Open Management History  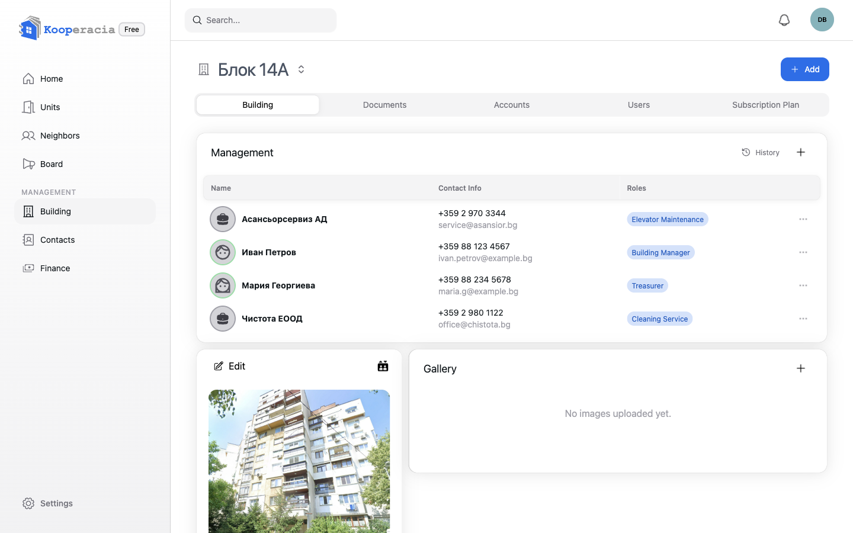[x=761, y=152]
